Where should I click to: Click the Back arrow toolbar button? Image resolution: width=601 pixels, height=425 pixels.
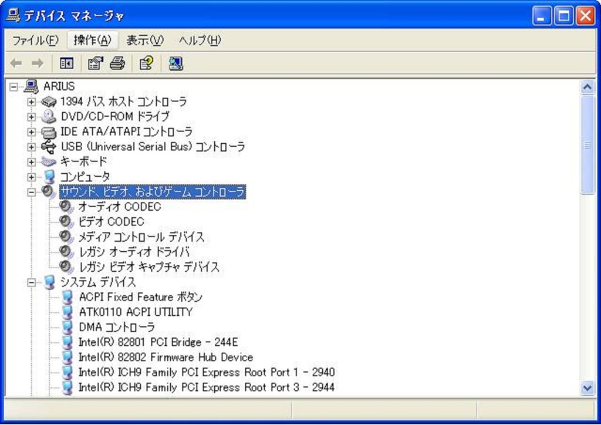coord(16,63)
